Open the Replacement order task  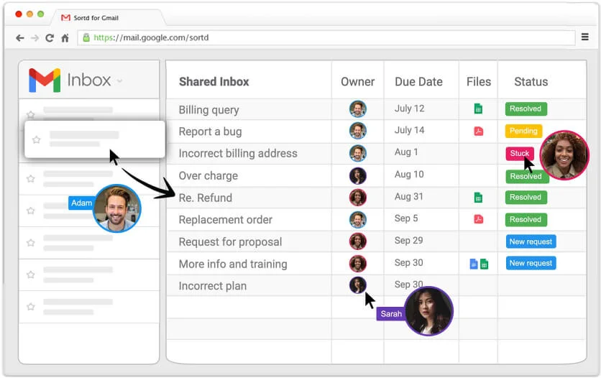tap(226, 219)
